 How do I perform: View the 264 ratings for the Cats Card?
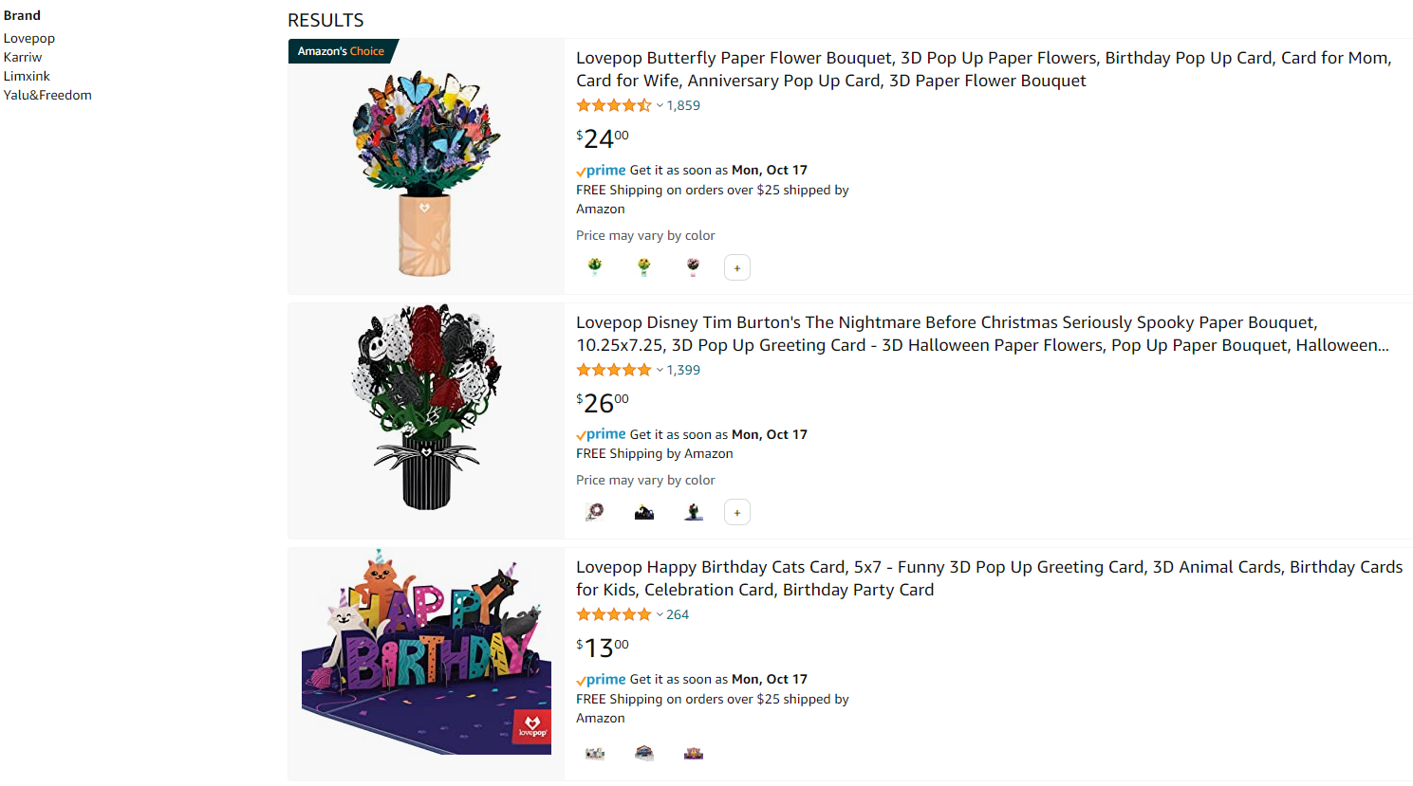[x=678, y=614]
